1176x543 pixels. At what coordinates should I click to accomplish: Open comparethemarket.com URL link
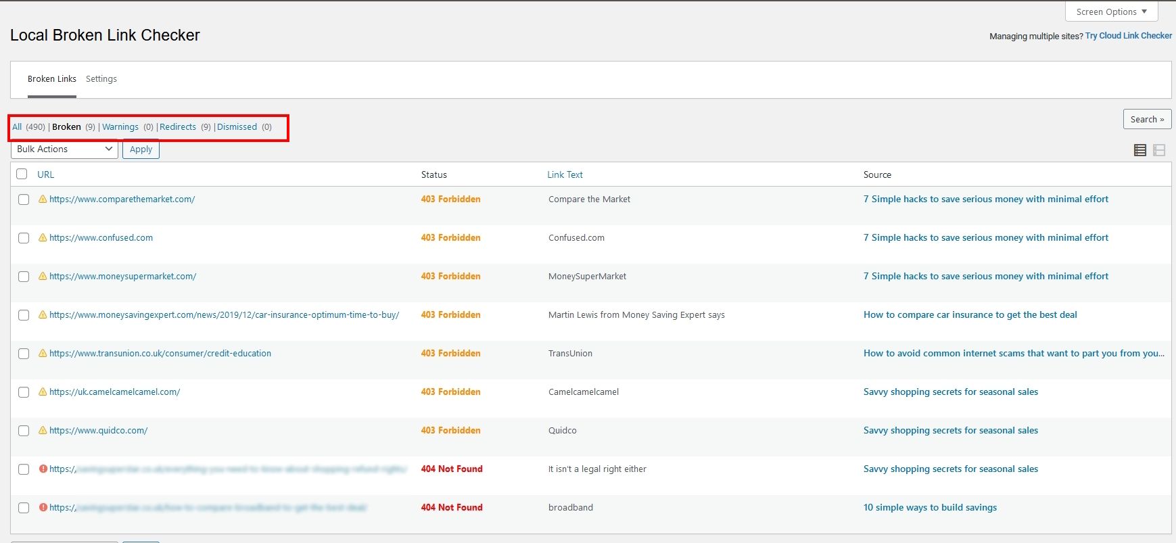pyautogui.click(x=122, y=199)
